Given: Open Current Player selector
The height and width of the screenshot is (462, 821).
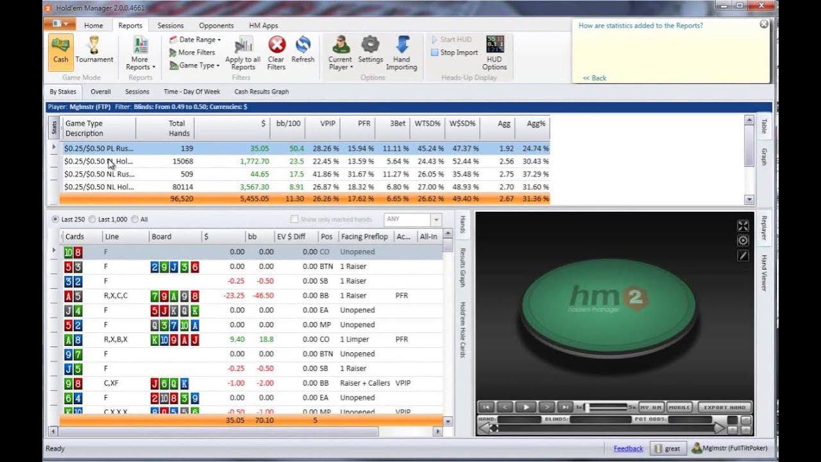Looking at the screenshot, I should click(340, 54).
